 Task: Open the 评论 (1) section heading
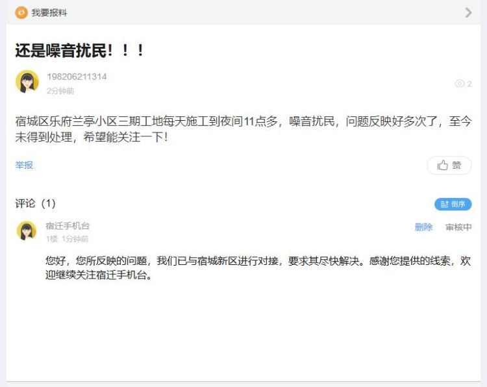click(36, 203)
